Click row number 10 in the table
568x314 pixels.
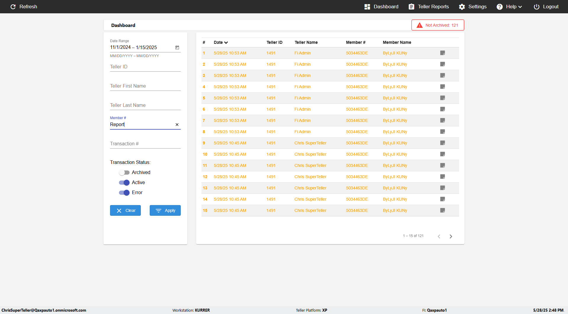(205, 154)
